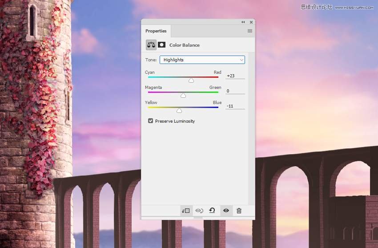Open the Properties panel flyout menu
Image resolution: width=378 pixels, height=248 pixels.
click(x=250, y=31)
